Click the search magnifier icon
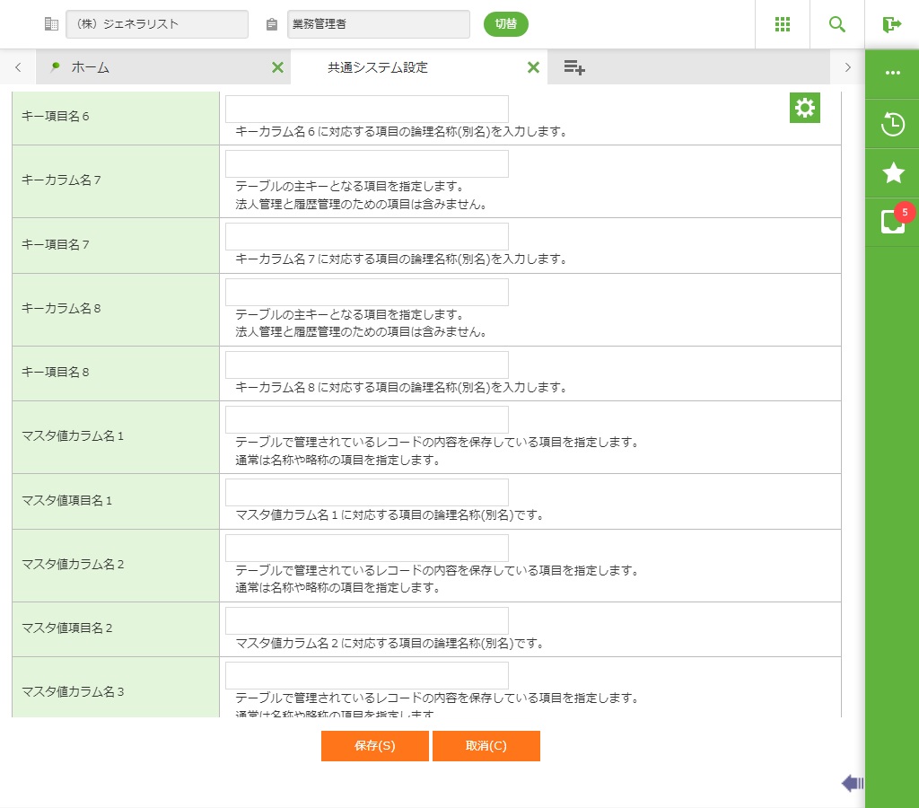Image resolution: width=919 pixels, height=808 pixels. click(x=837, y=24)
